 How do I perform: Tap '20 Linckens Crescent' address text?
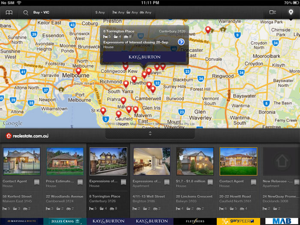click(x=194, y=196)
